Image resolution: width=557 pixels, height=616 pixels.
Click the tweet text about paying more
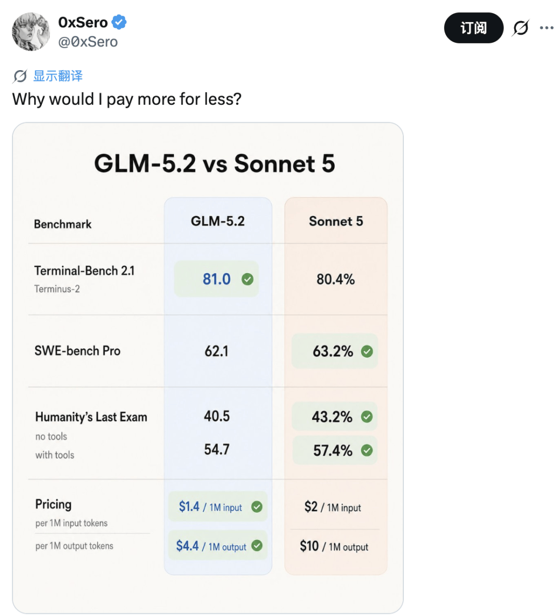(126, 99)
